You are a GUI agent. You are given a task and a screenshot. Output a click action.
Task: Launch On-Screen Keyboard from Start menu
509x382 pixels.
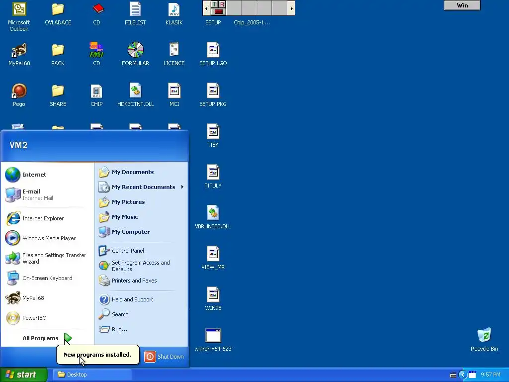tap(47, 278)
